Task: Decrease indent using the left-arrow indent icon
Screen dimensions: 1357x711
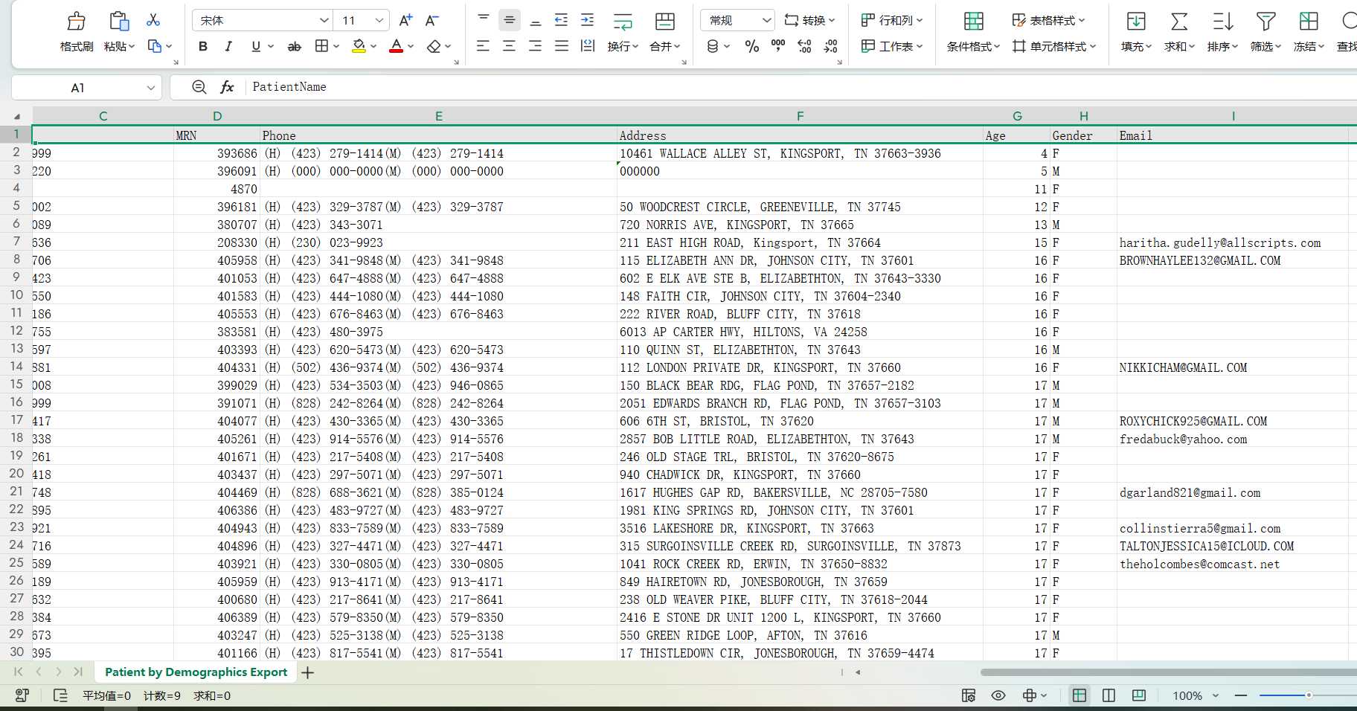Action: (561, 20)
